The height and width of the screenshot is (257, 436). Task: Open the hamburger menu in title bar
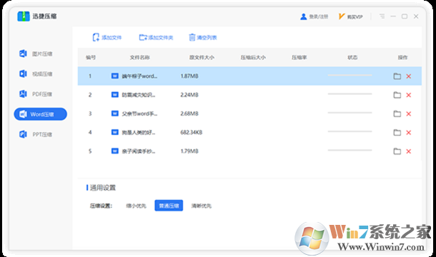tap(382, 16)
